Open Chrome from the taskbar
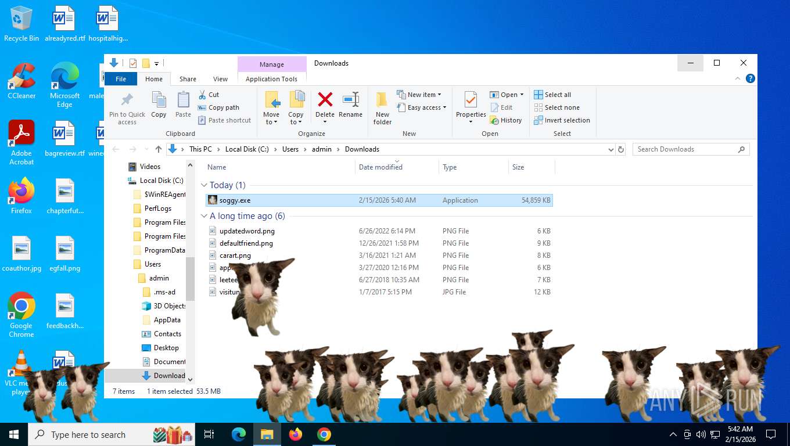Image resolution: width=790 pixels, height=446 pixels. point(324,434)
